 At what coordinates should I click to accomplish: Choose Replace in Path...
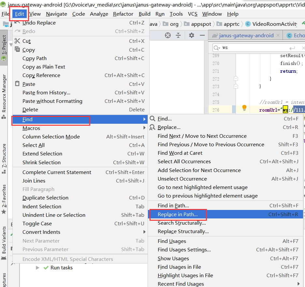[x=225, y=214]
